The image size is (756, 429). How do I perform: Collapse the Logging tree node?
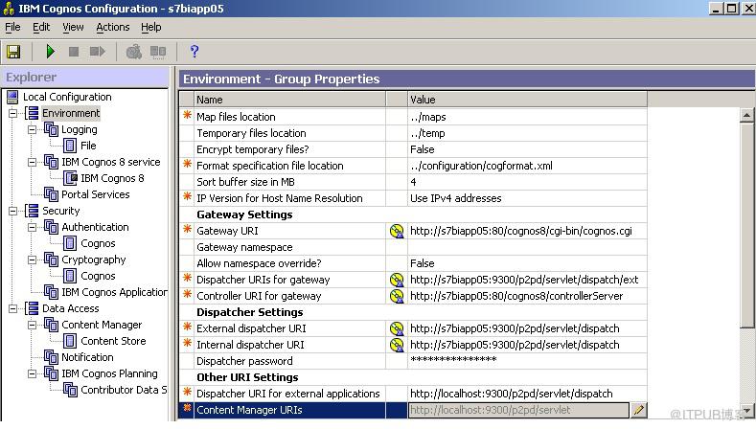pos(32,129)
